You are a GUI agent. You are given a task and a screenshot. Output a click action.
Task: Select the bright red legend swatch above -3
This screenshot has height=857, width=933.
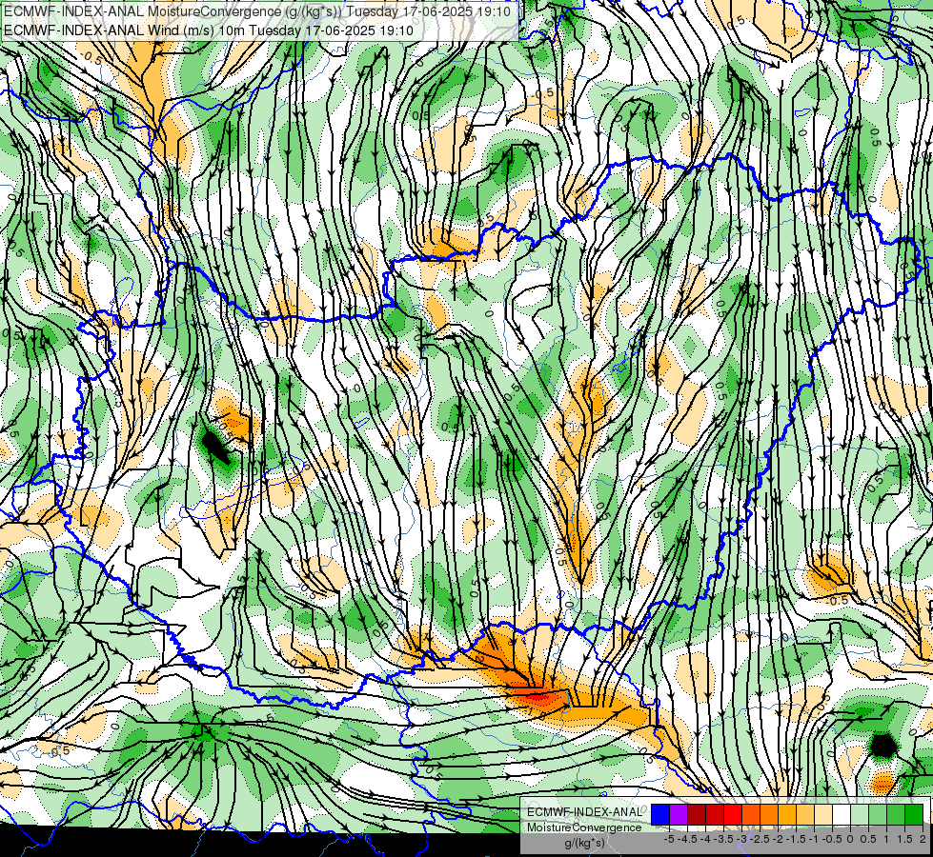point(733,815)
